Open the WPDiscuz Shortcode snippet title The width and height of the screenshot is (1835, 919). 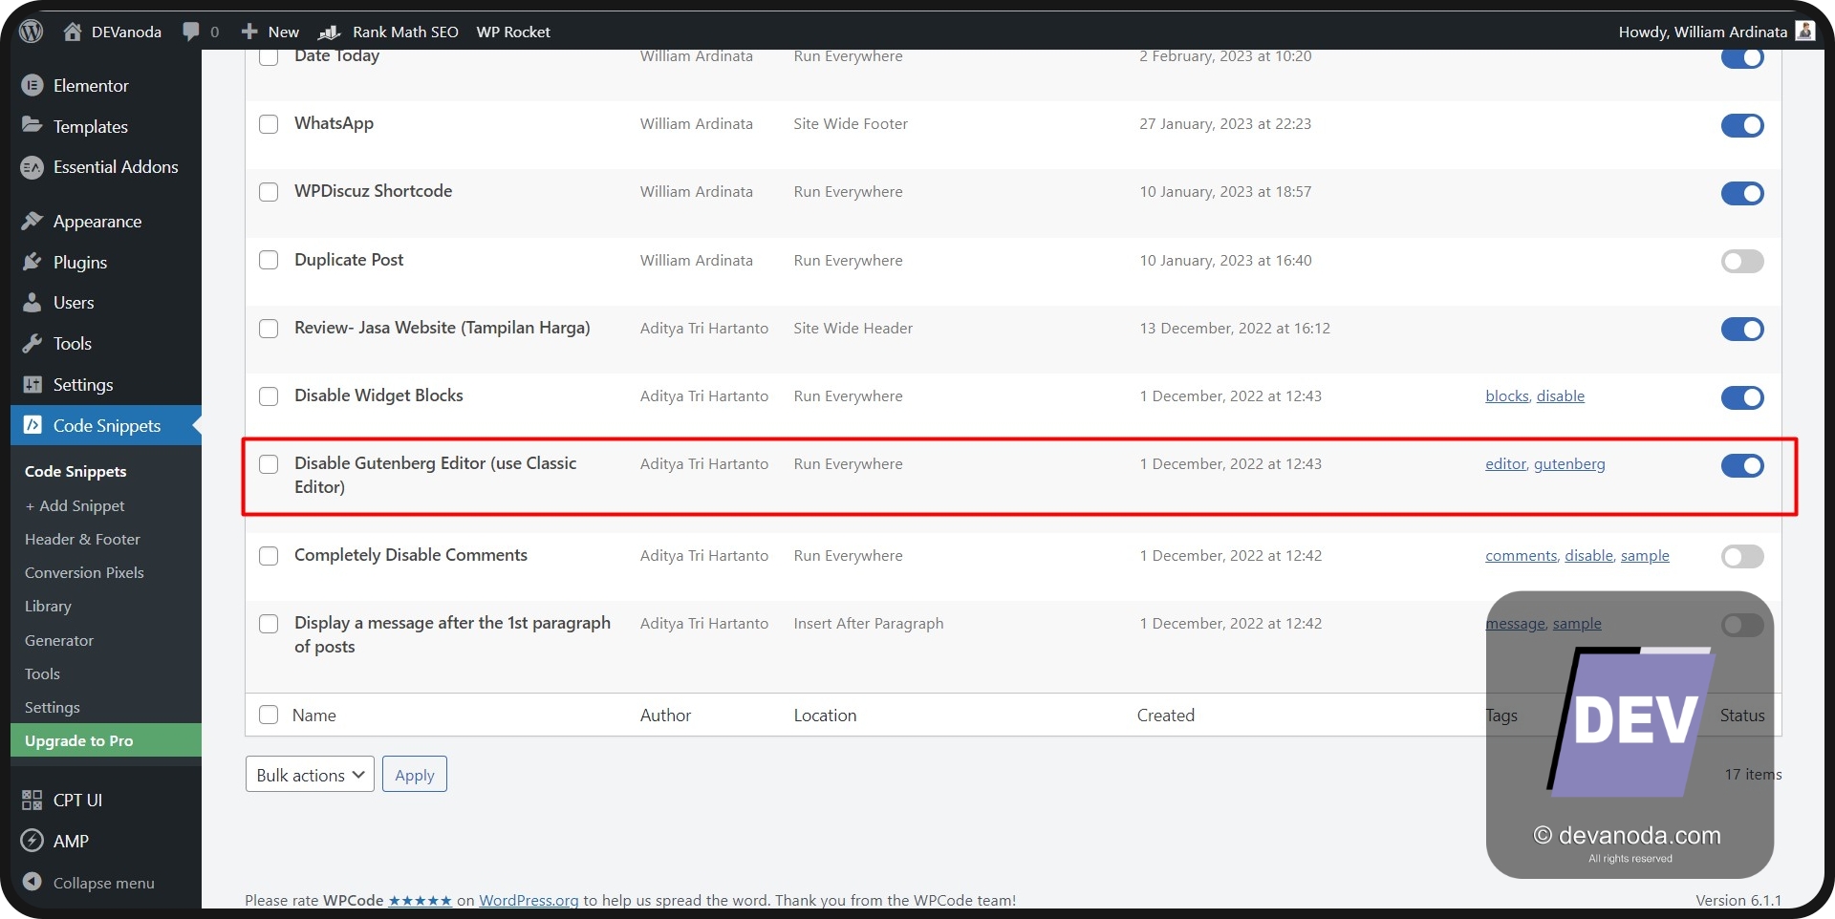[373, 191]
